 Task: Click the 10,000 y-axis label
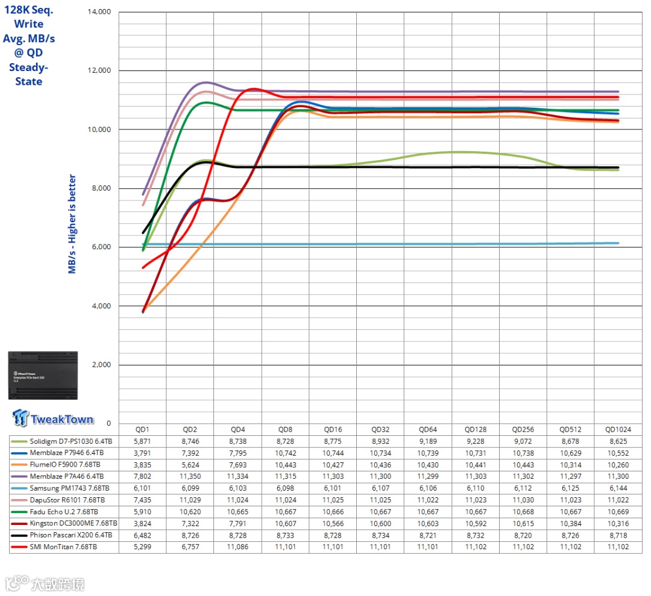point(99,129)
